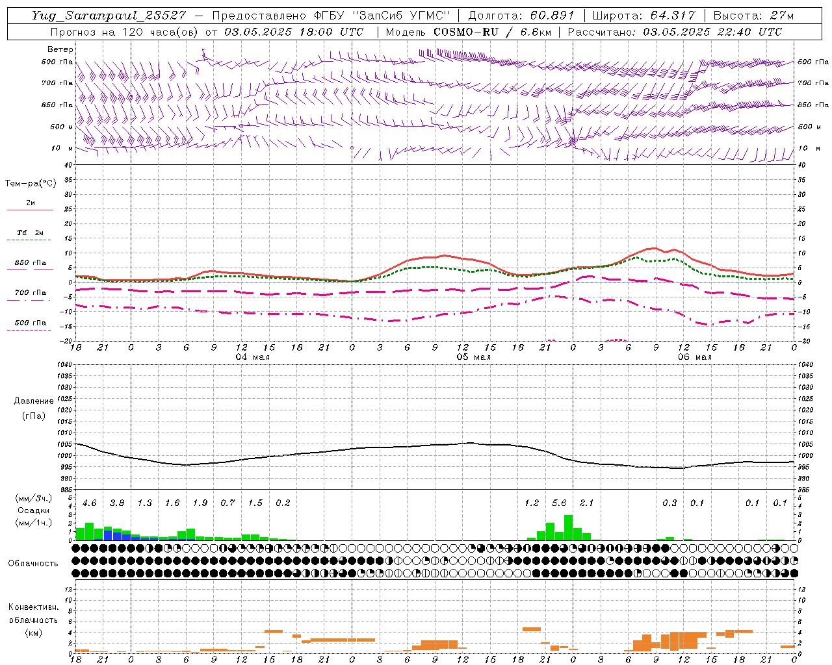The height and width of the screenshot is (665, 832).
Task: Select the 1.2 precipitation total
Action: tap(532, 503)
